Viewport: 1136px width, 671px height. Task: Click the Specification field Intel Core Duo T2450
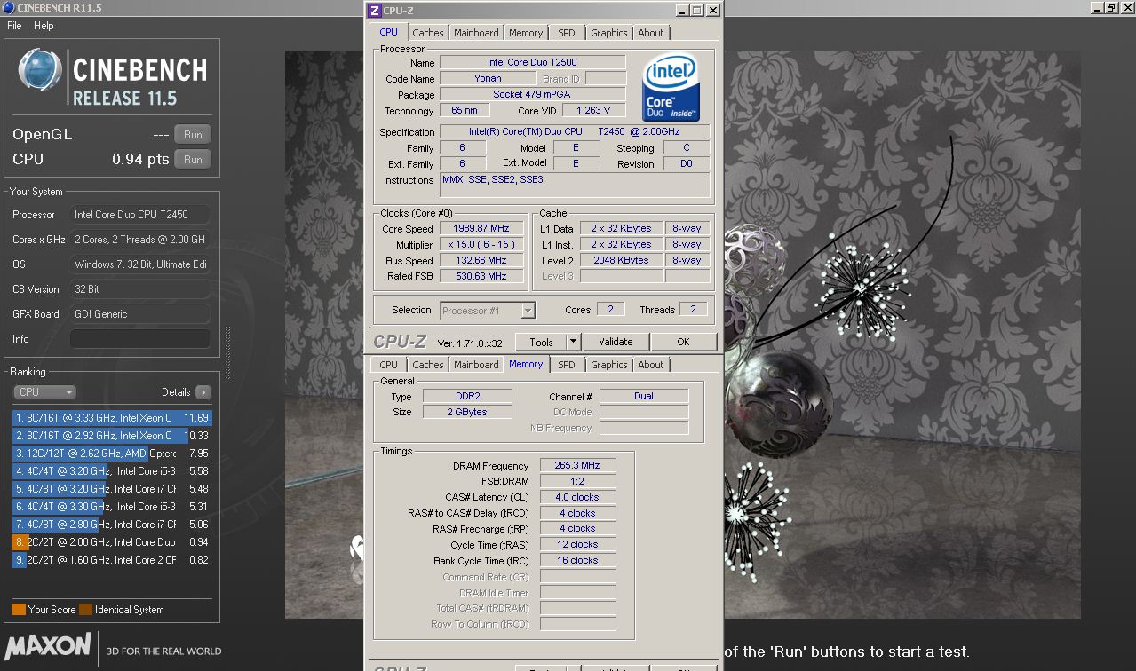pyautogui.click(x=575, y=132)
